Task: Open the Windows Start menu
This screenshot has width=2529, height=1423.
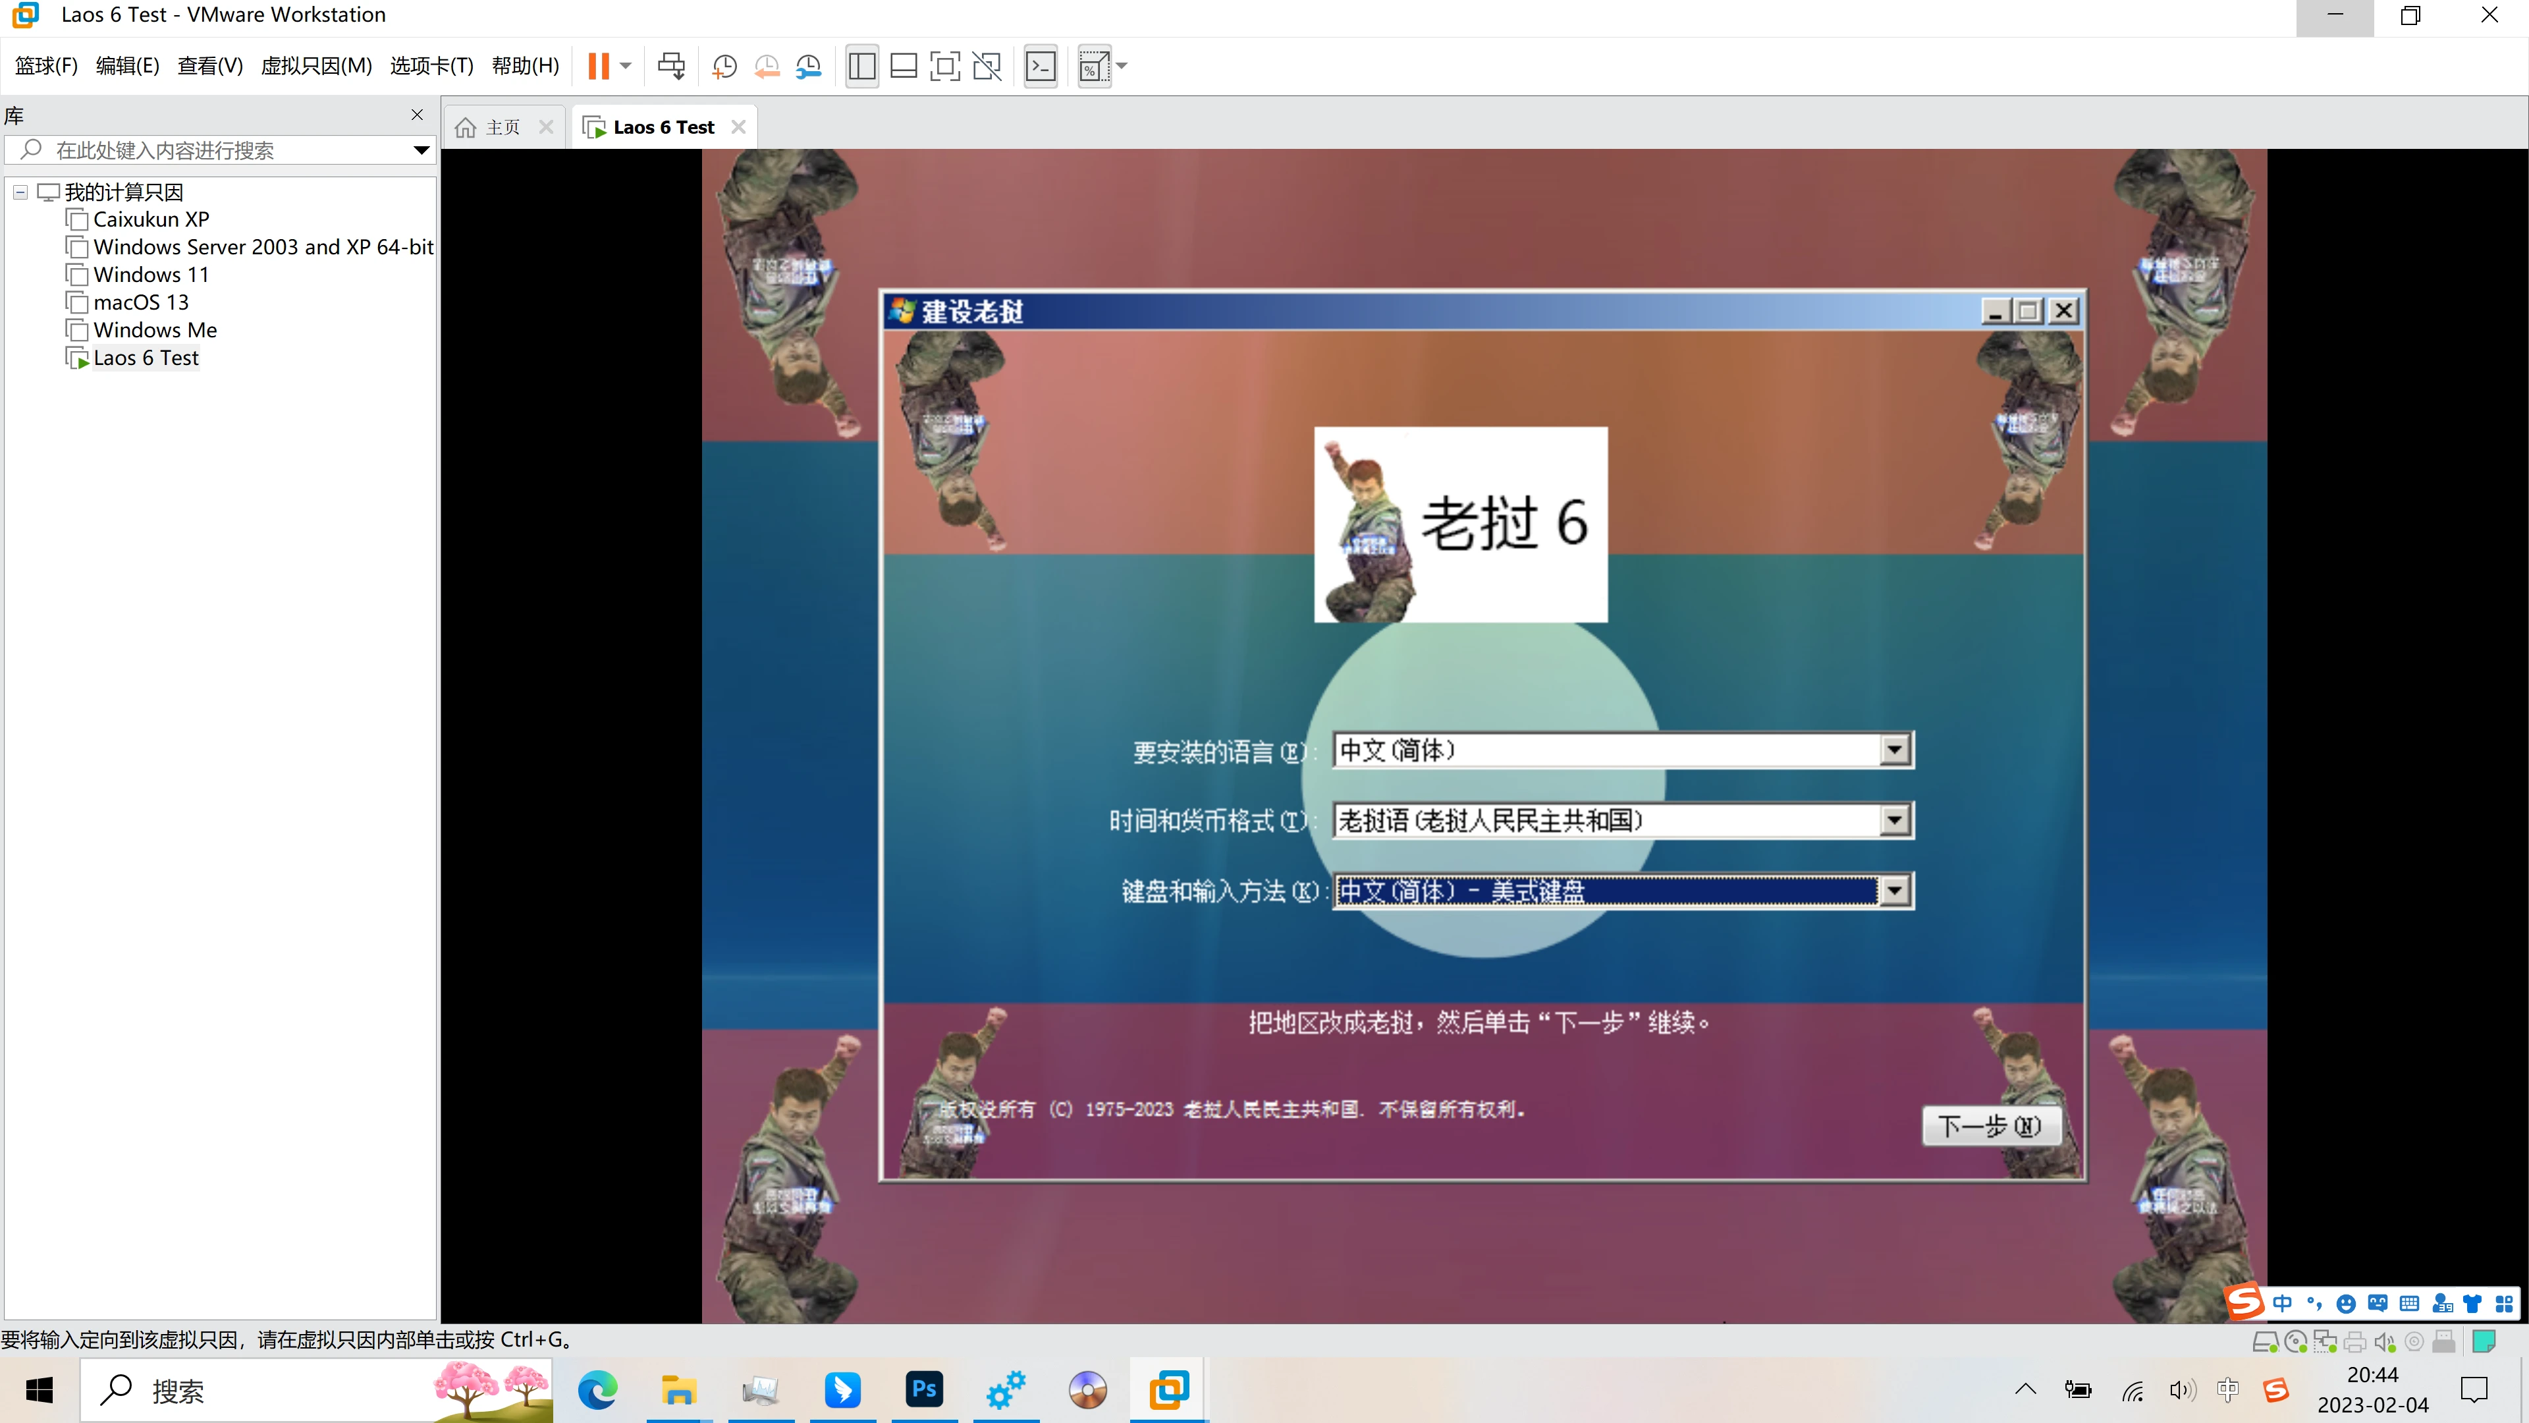Action: pyautogui.click(x=40, y=1391)
